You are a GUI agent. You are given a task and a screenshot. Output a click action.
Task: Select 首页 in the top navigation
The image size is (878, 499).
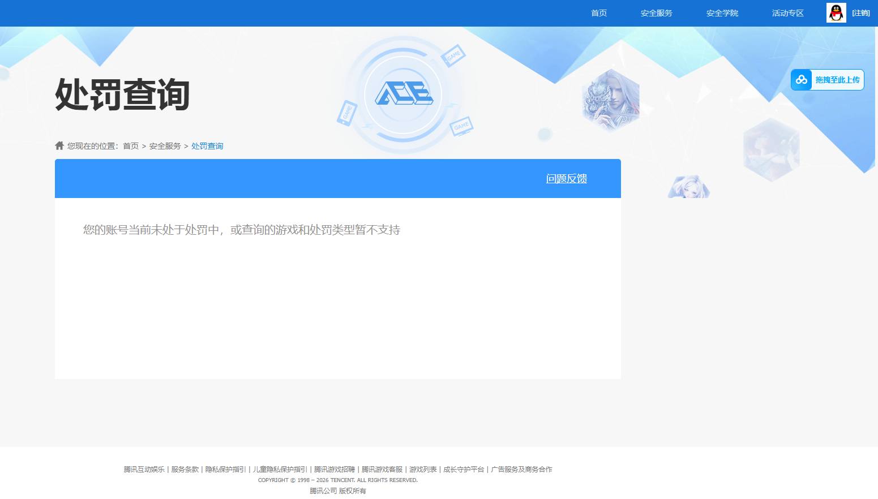(x=598, y=13)
